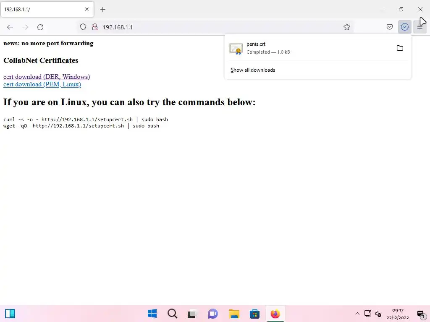Open Windows widgets panel icon
430x322 pixels.
click(10, 314)
